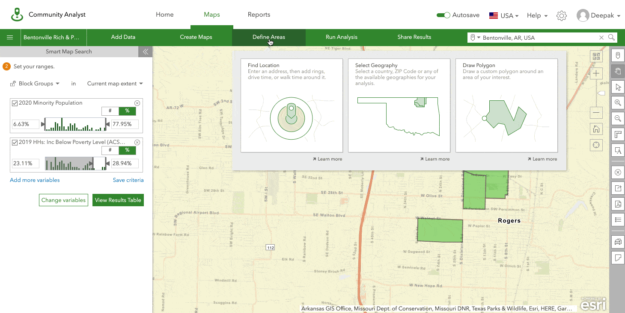The image size is (625, 313).
Task: Open the search locator type dropdown
Action: click(x=475, y=38)
